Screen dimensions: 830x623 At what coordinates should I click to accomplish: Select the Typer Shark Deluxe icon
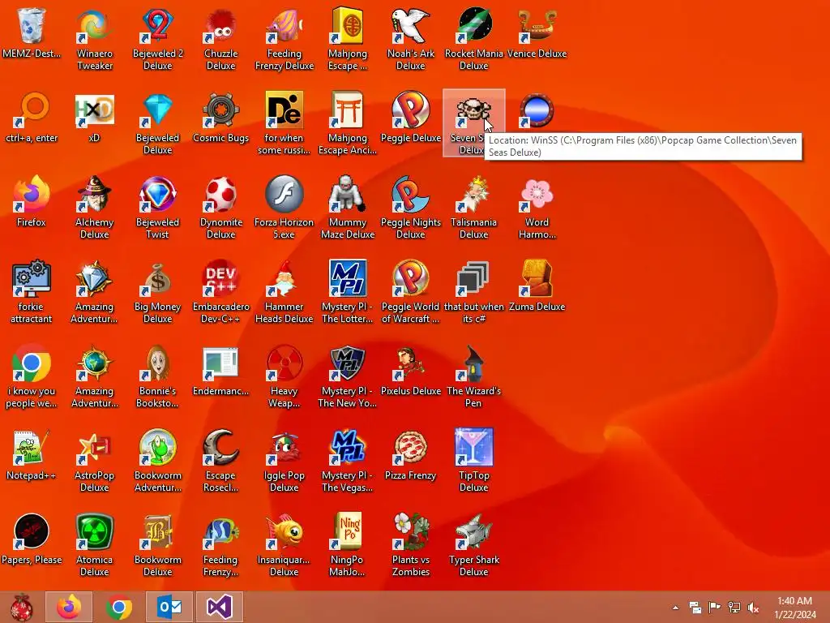pyautogui.click(x=473, y=531)
